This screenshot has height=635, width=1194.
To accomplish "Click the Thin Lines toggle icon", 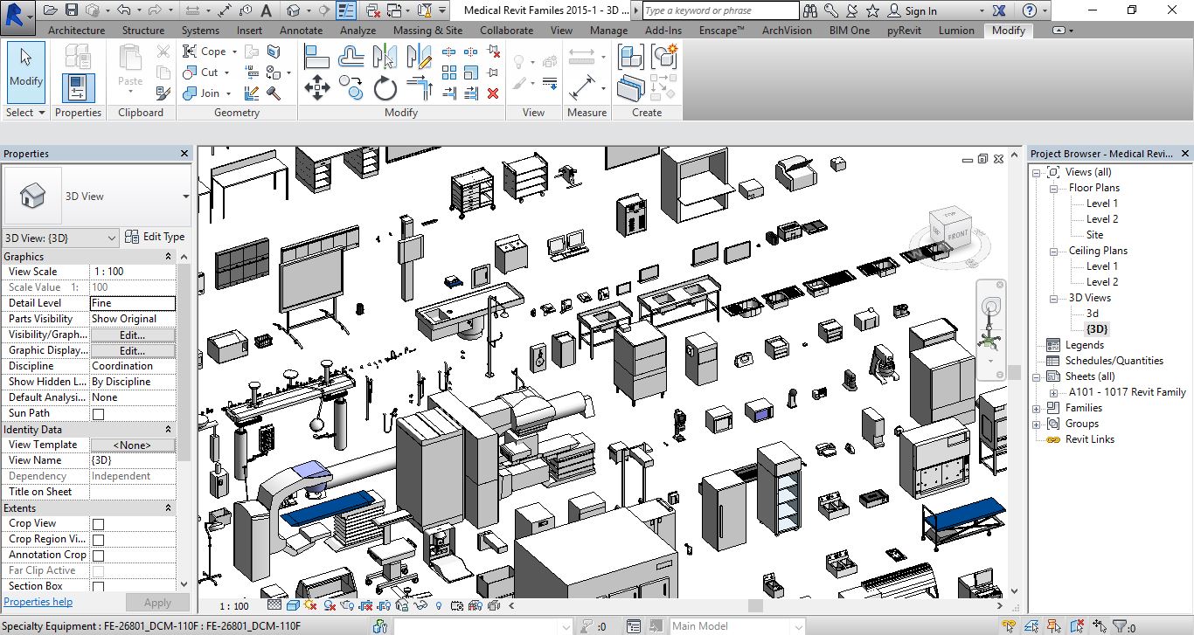I will pyautogui.click(x=347, y=10).
